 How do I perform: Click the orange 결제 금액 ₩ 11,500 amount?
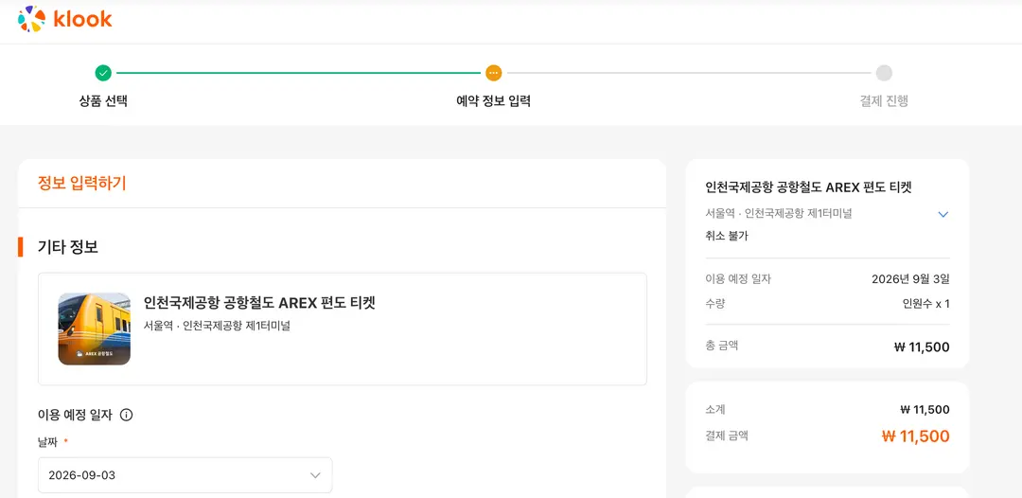915,436
